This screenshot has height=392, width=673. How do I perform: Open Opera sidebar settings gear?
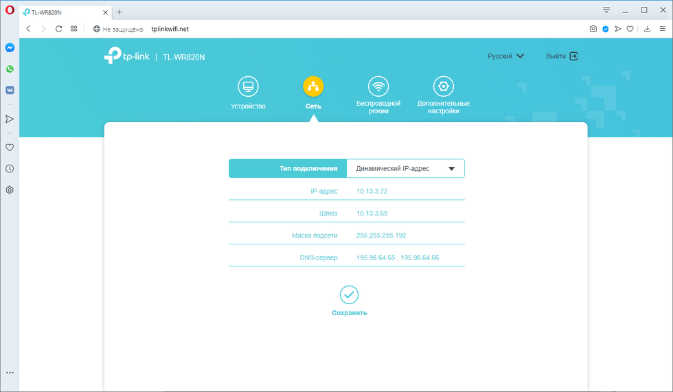10,189
